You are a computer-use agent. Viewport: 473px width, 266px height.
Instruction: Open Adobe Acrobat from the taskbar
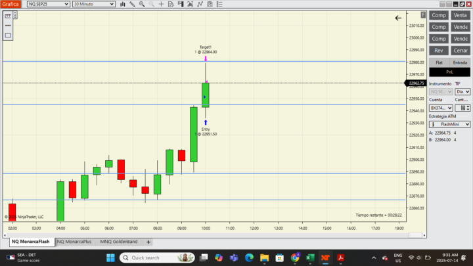[340, 258]
